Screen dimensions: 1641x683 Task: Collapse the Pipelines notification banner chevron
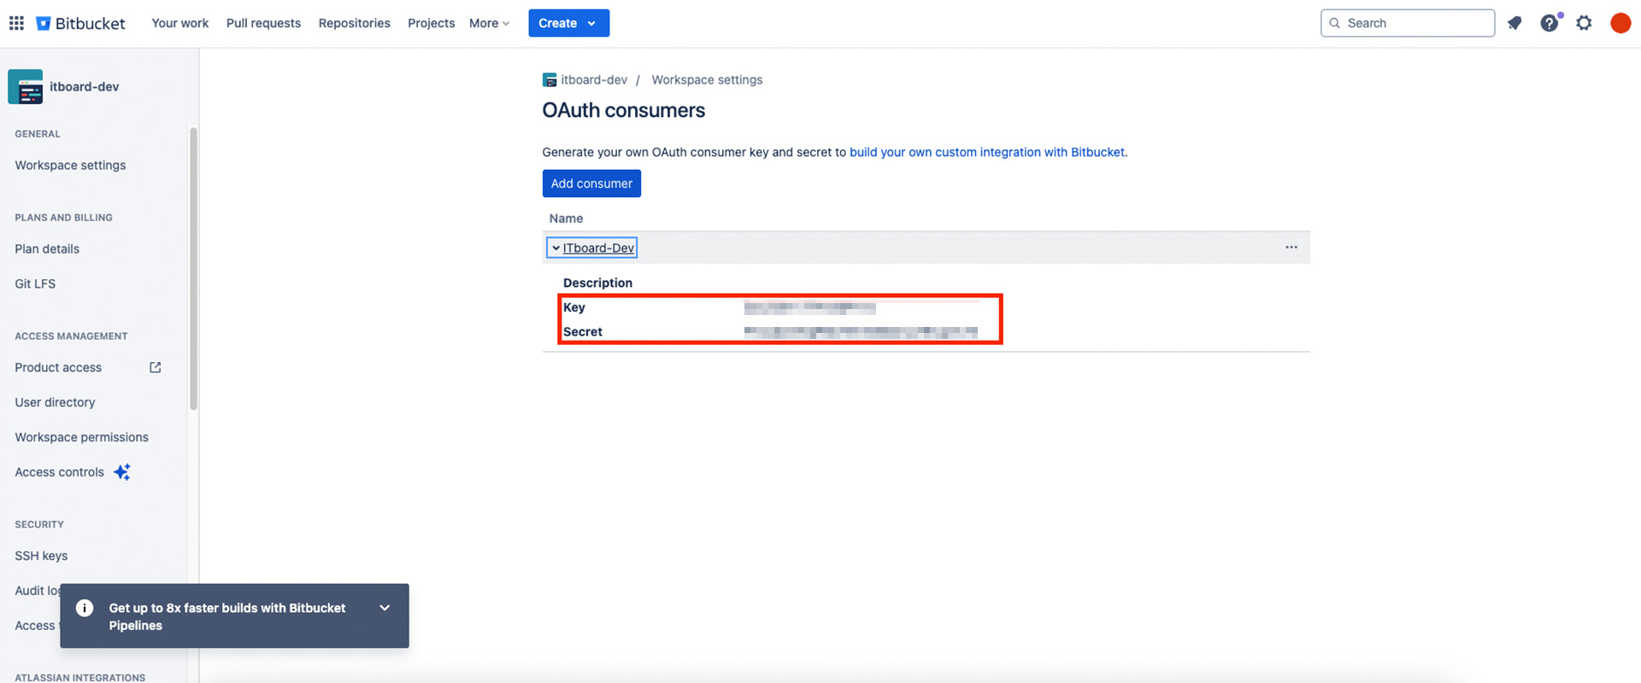coord(385,608)
